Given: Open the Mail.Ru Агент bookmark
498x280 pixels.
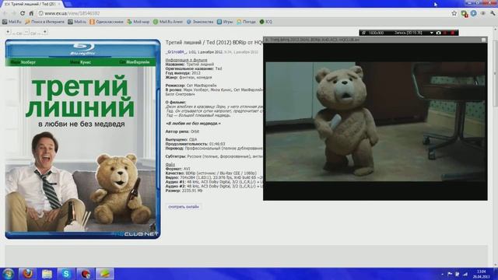Looking at the screenshot, I should point(168,22).
